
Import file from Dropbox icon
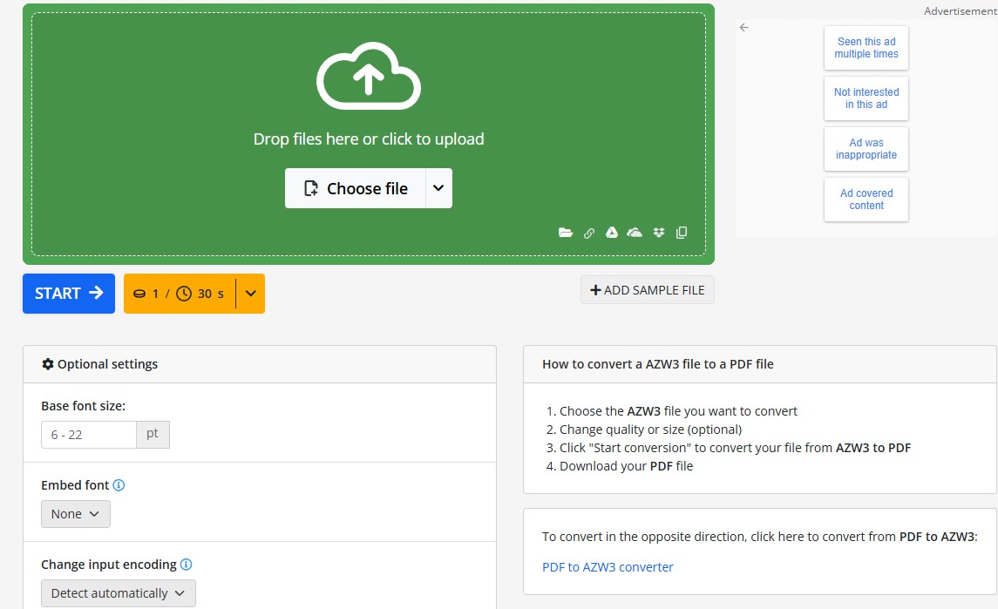tap(659, 233)
